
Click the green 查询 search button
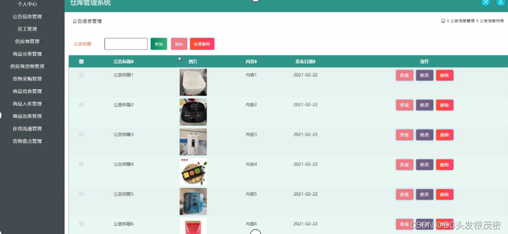point(159,44)
